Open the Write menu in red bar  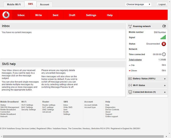pos(38,15)
